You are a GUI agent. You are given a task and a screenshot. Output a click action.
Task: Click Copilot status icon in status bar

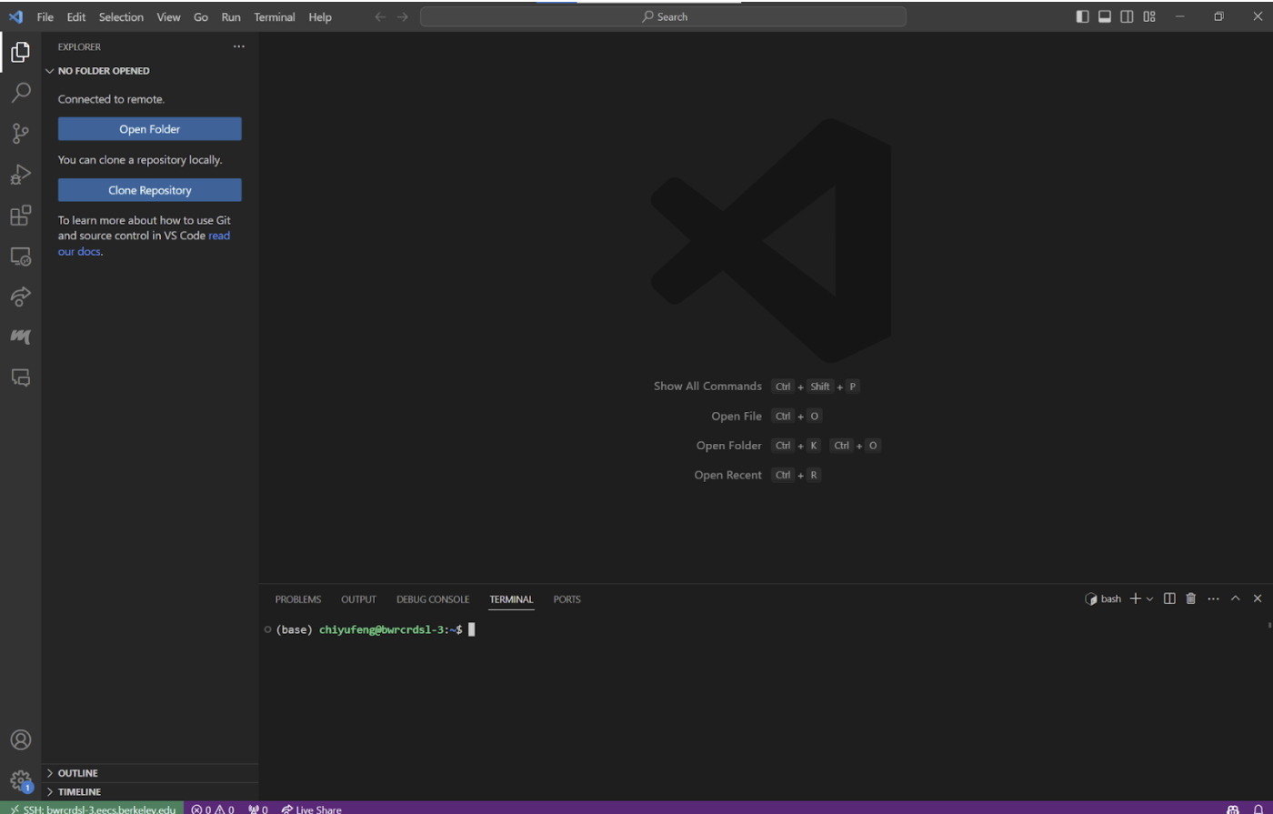(1233, 809)
